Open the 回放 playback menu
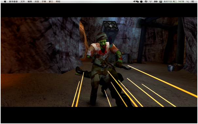 coord(37,2)
